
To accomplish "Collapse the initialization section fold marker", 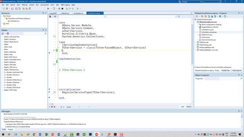I will click(x=58, y=89).
